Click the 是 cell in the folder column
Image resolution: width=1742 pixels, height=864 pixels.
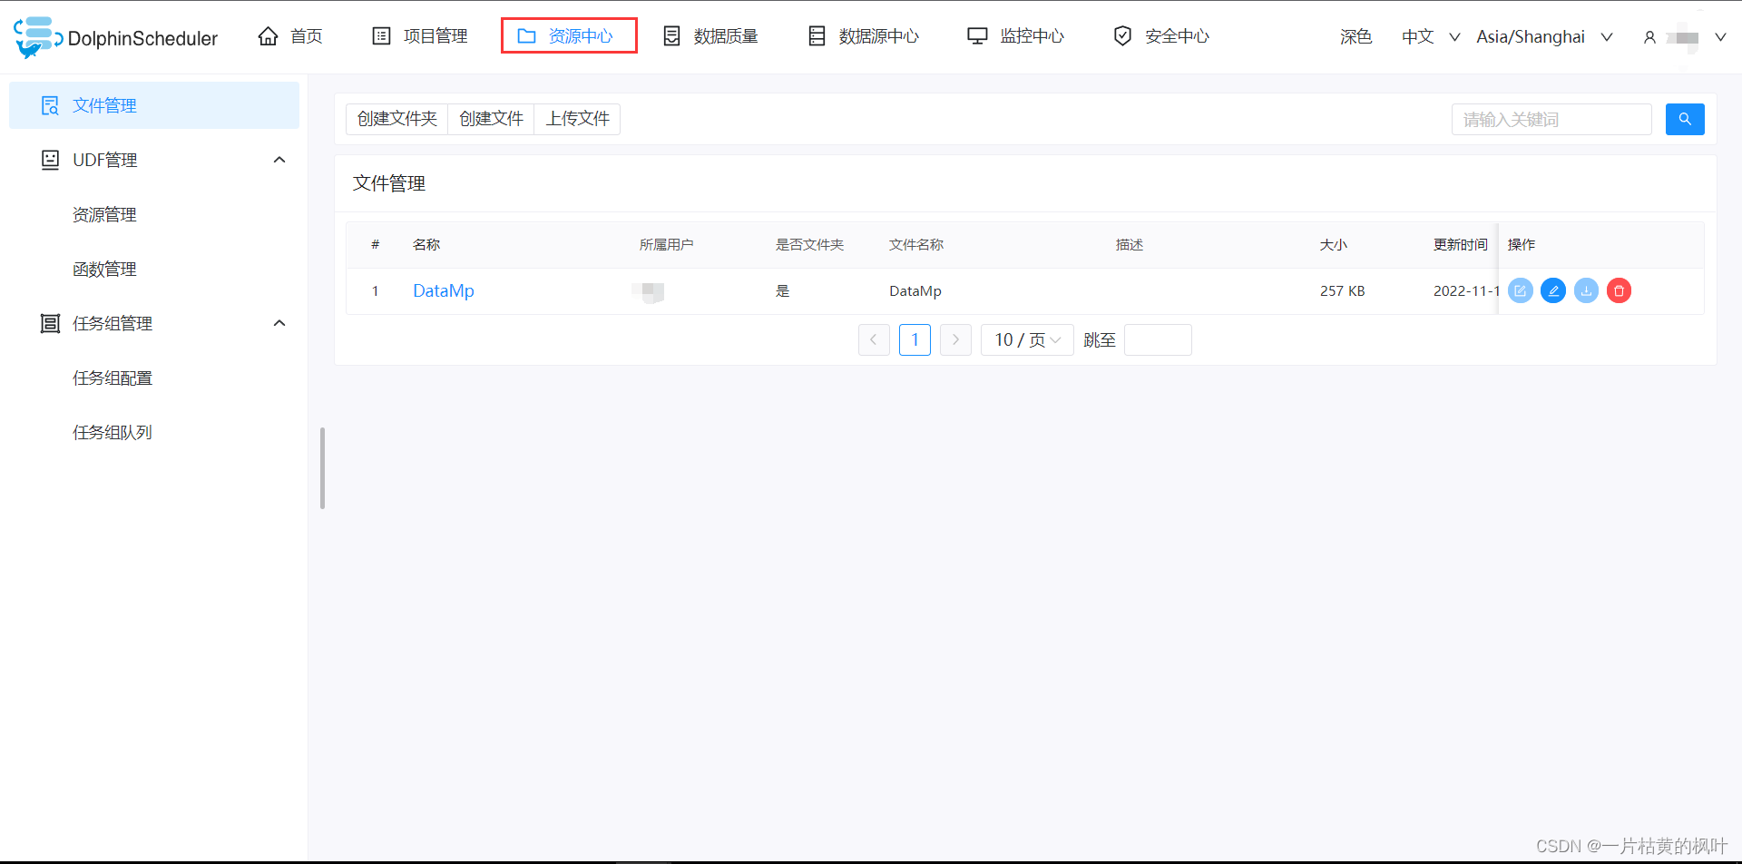click(x=782, y=290)
